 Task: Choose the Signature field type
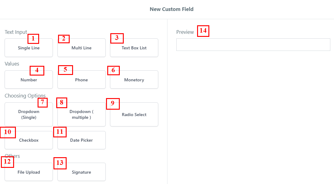point(81,172)
